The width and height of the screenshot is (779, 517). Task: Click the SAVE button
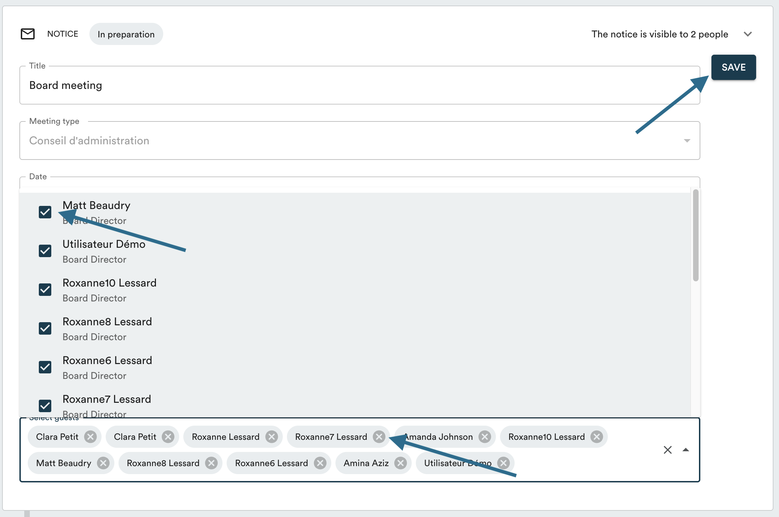click(x=733, y=67)
